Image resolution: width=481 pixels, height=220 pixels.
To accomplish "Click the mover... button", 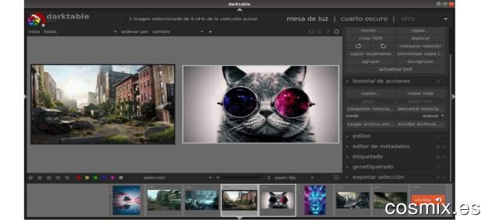I will 370,31.
